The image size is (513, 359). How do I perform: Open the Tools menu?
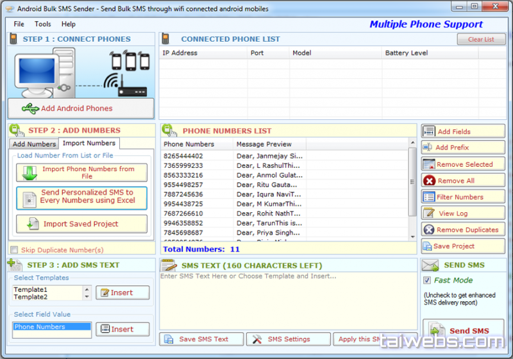(x=43, y=24)
